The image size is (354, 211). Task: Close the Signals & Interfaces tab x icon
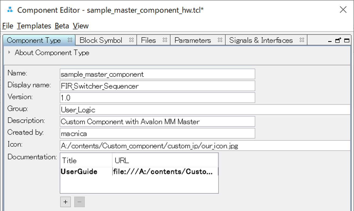click(302, 40)
